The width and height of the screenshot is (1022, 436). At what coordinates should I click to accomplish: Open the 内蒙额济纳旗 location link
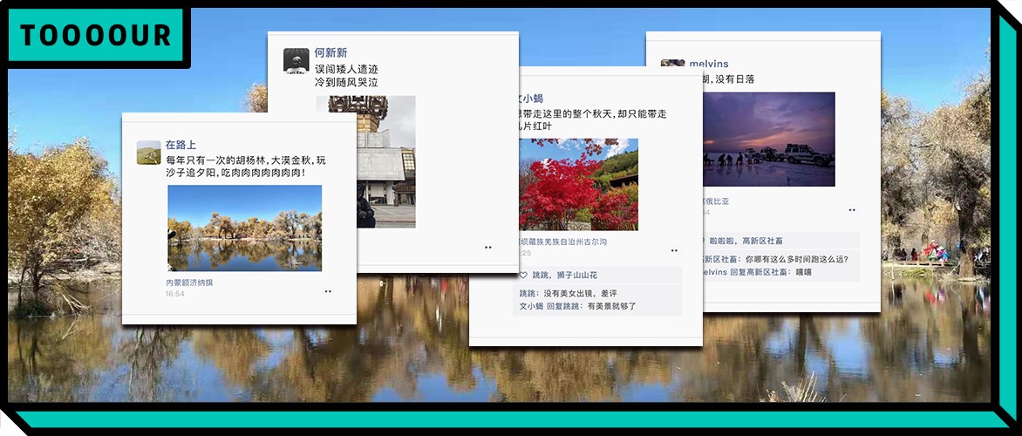click(189, 283)
